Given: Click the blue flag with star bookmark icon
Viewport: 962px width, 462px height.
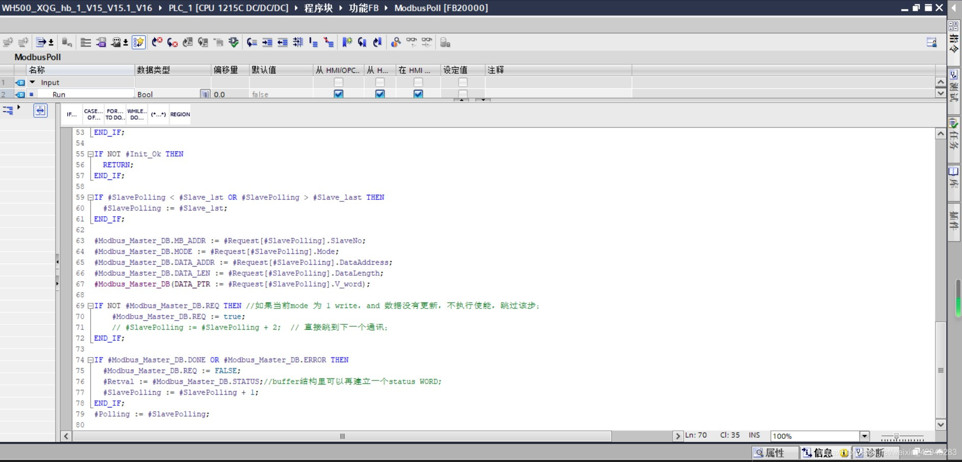Looking at the screenshot, I should click(347, 42).
